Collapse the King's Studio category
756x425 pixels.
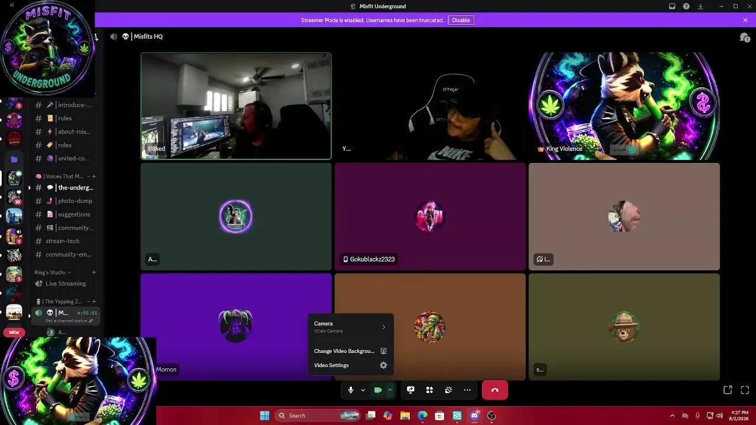click(53, 273)
